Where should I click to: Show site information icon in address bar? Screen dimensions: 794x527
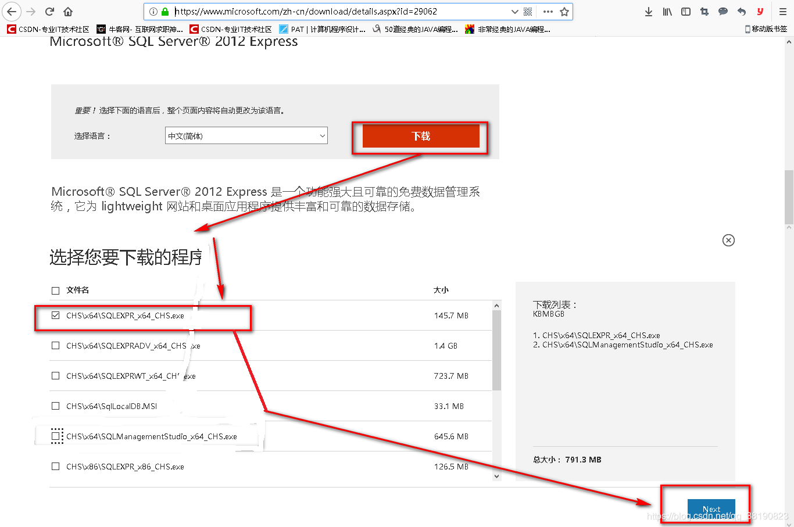click(x=153, y=12)
